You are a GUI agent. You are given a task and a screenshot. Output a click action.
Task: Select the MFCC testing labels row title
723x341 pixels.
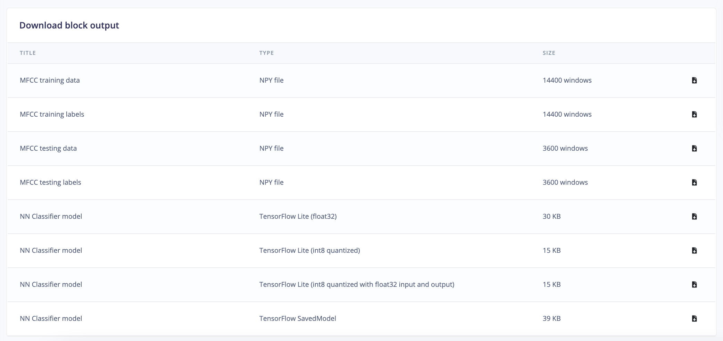[x=50, y=182]
